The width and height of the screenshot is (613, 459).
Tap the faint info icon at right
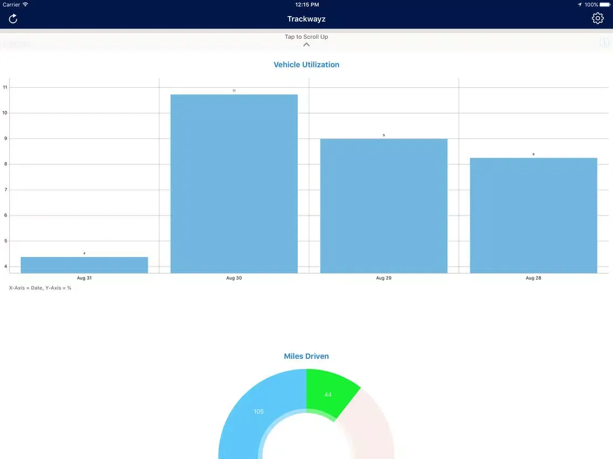point(604,43)
